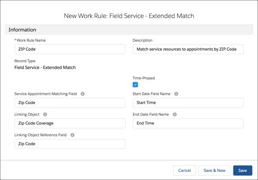Click the dialog title New Work Rule

click(x=129, y=16)
